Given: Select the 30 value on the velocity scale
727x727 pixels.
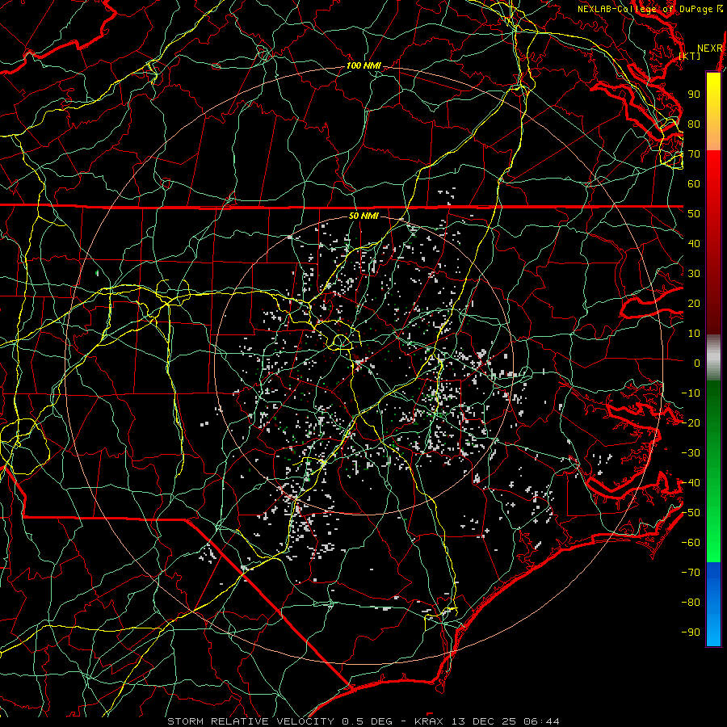Looking at the screenshot, I should [x=694, y=274].
